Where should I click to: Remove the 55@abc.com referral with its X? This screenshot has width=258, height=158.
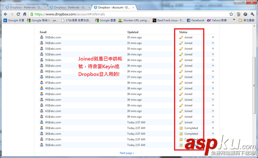coord(213,37)
